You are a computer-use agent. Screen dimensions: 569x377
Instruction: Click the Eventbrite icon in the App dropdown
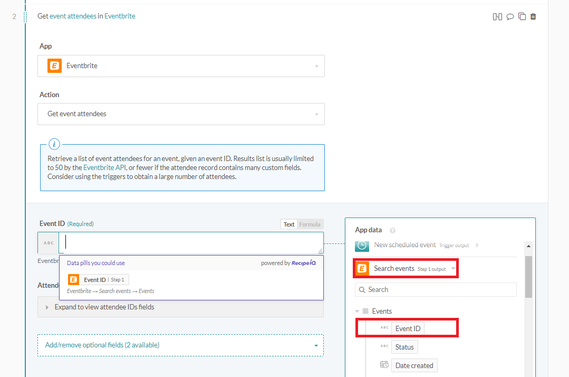[x=54, y=66]
